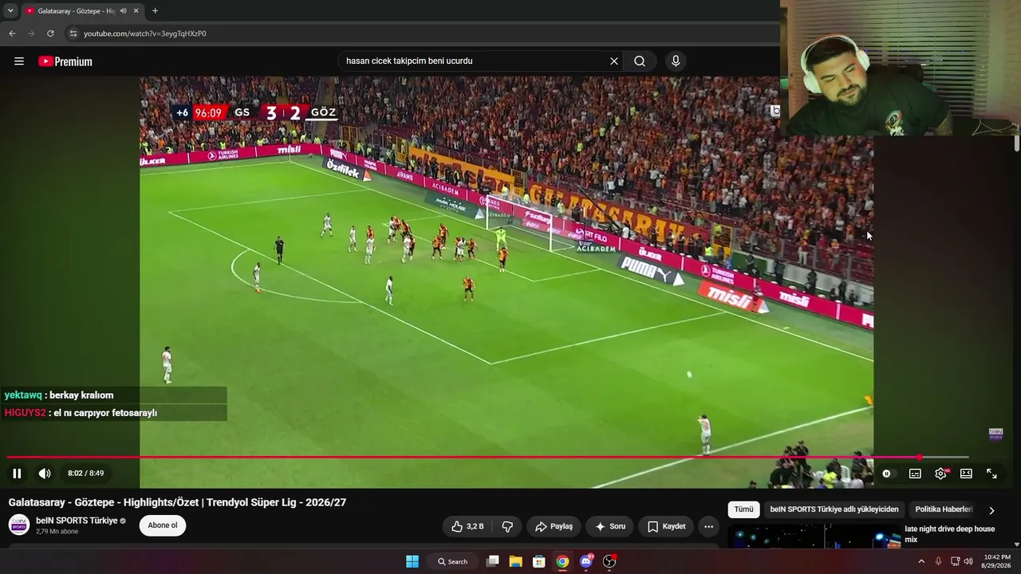The image size is (1021, 574).
Task: Open the YouTube guide hamburger menu
Action: point(19,61)
